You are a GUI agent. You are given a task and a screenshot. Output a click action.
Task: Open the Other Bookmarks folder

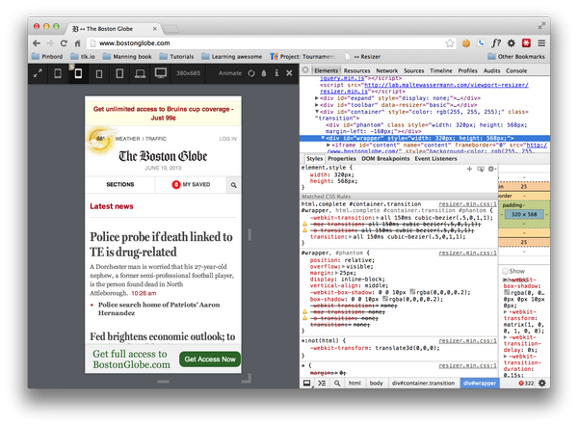[516, 57]
